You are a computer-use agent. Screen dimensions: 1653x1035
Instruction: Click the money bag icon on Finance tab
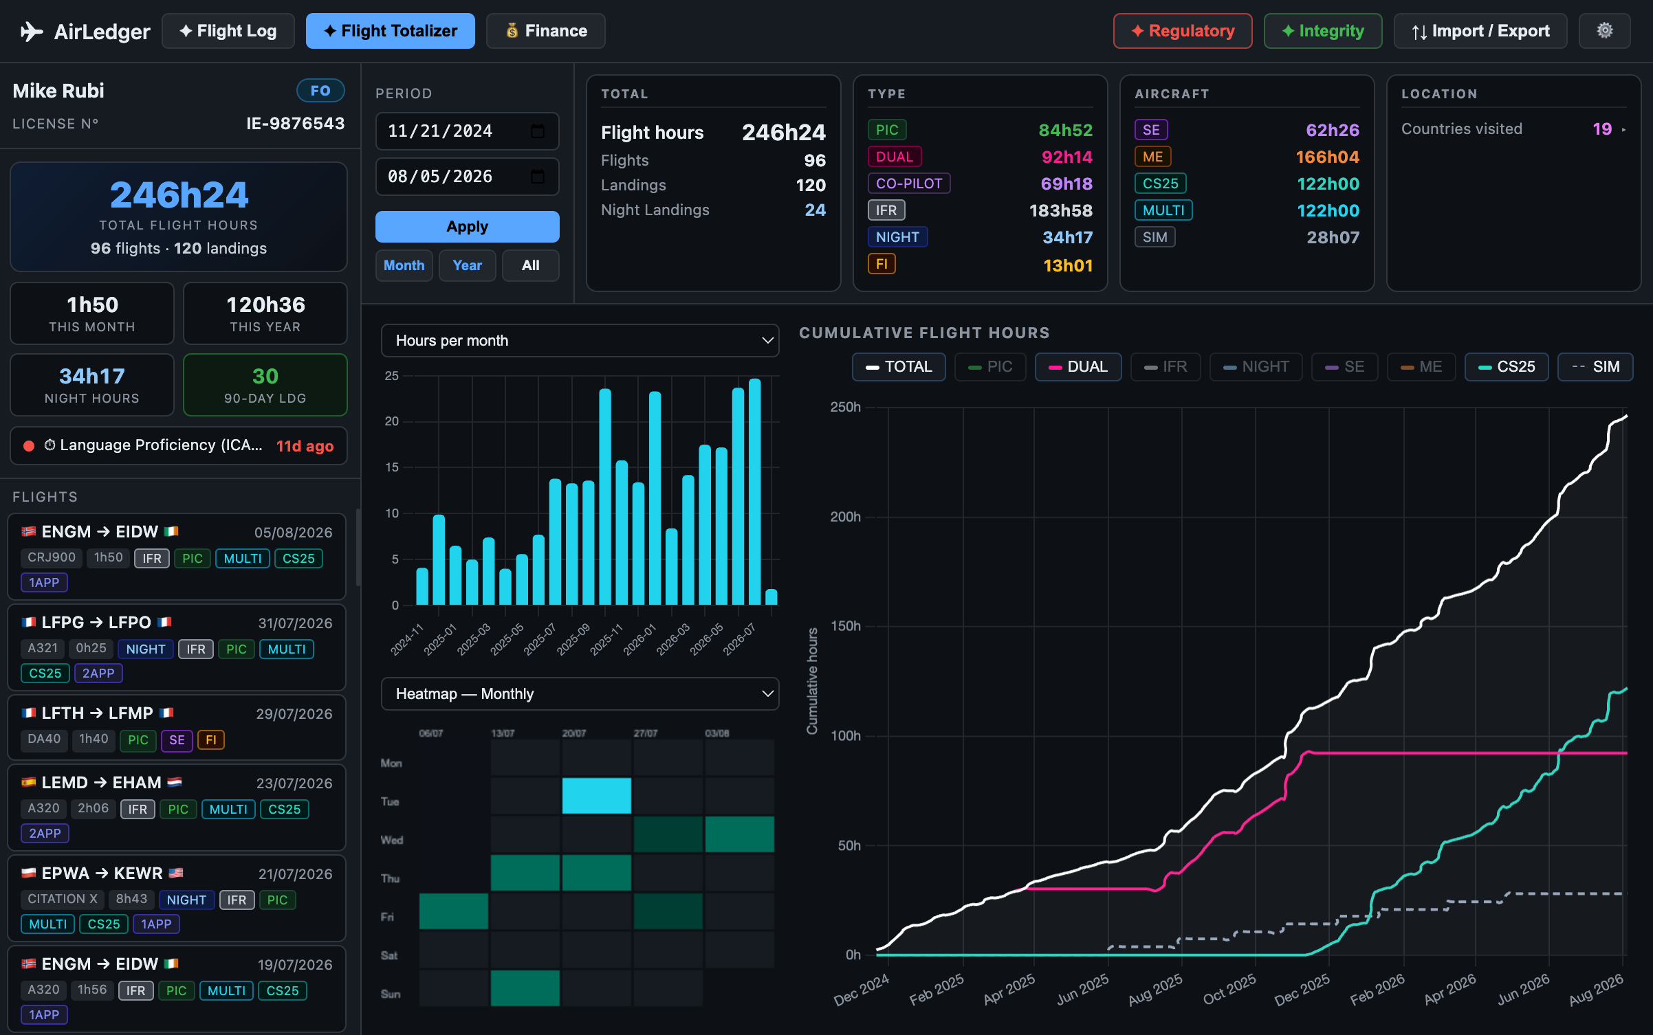tap(512, 31)
